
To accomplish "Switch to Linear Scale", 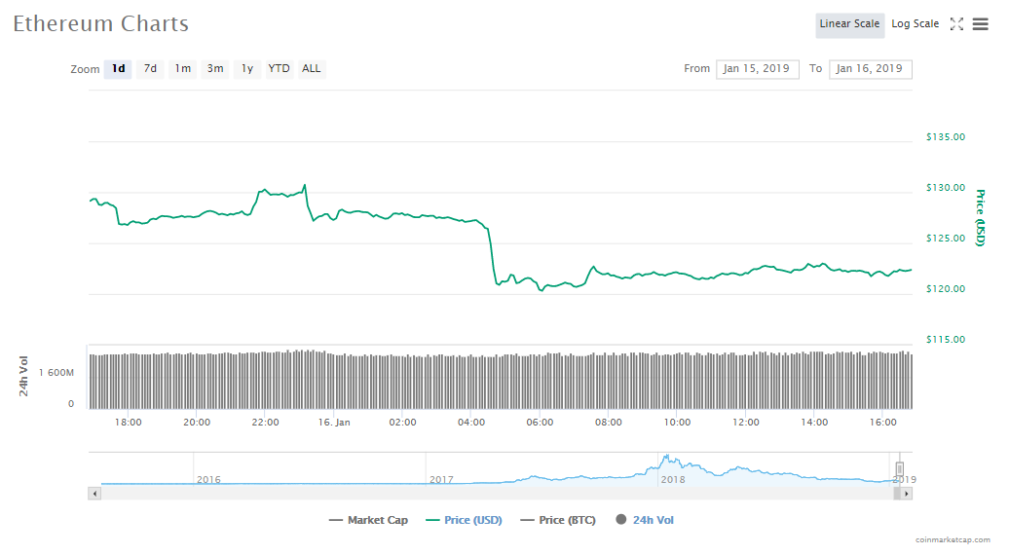I will 849,24.
